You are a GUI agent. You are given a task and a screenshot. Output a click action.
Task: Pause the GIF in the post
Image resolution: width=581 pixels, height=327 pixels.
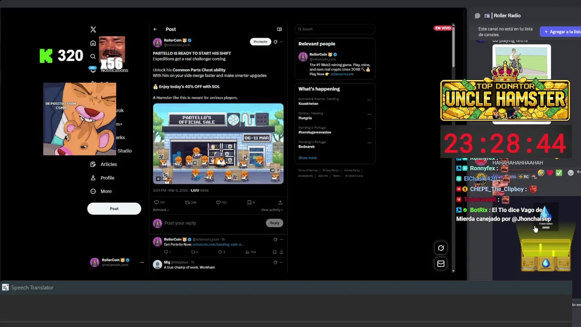pyautogui.click(x=158, y=179)
